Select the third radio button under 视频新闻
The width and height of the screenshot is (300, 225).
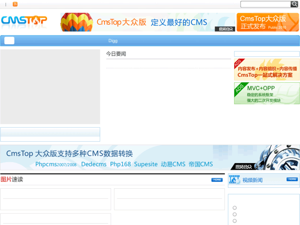coord(234,221)
